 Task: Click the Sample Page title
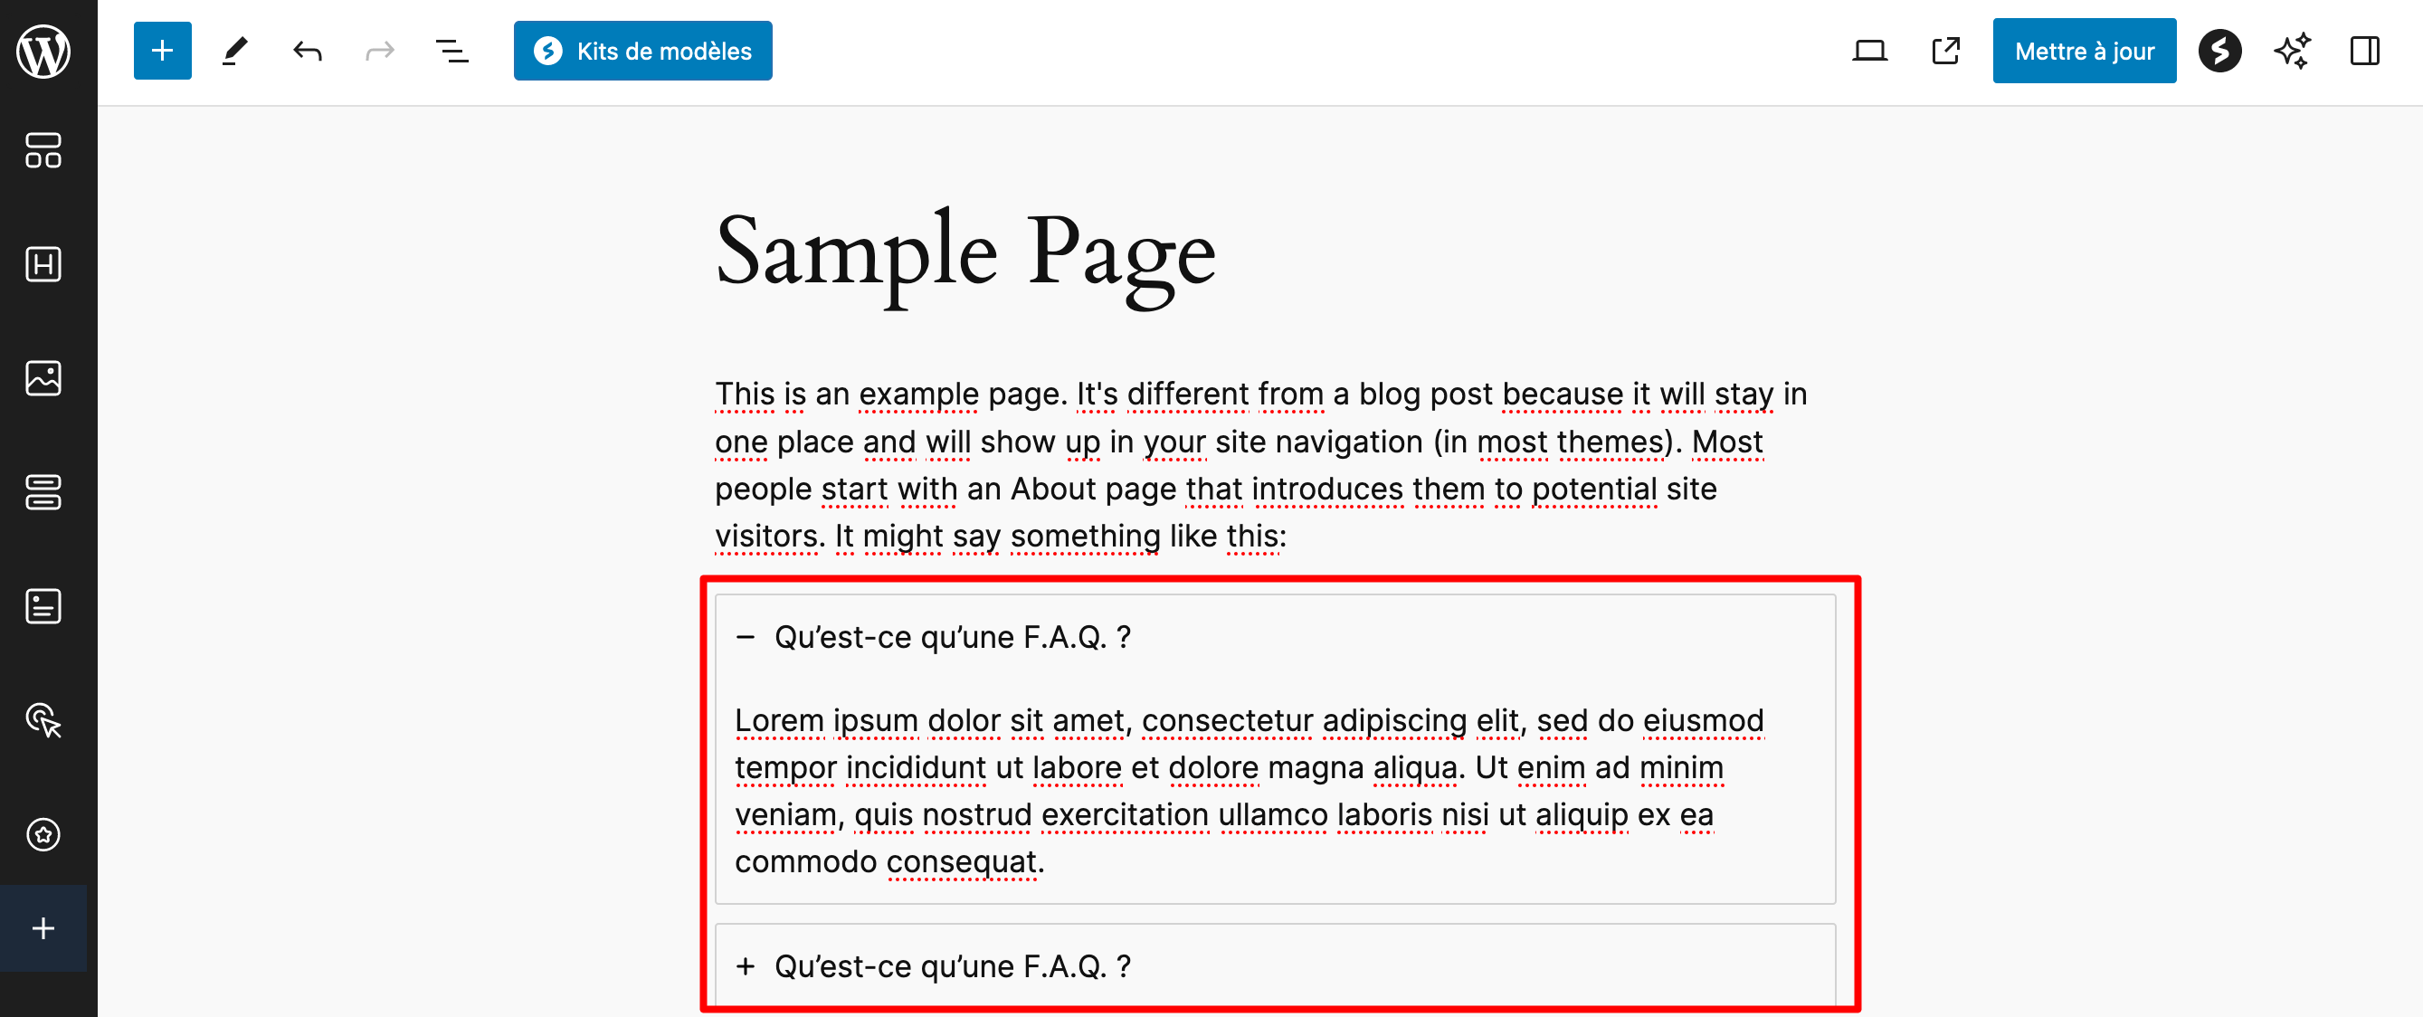pos(965,252)
